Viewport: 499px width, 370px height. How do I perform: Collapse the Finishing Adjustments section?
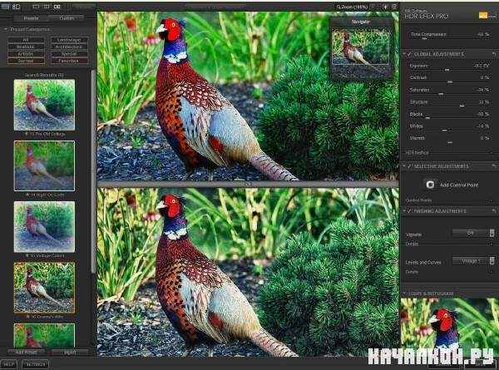tap(404, 211)
